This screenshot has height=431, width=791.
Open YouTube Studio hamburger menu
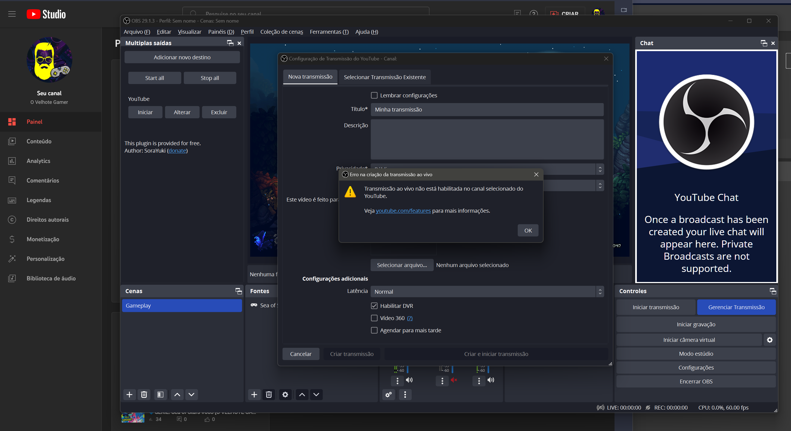tap(12, 14)
